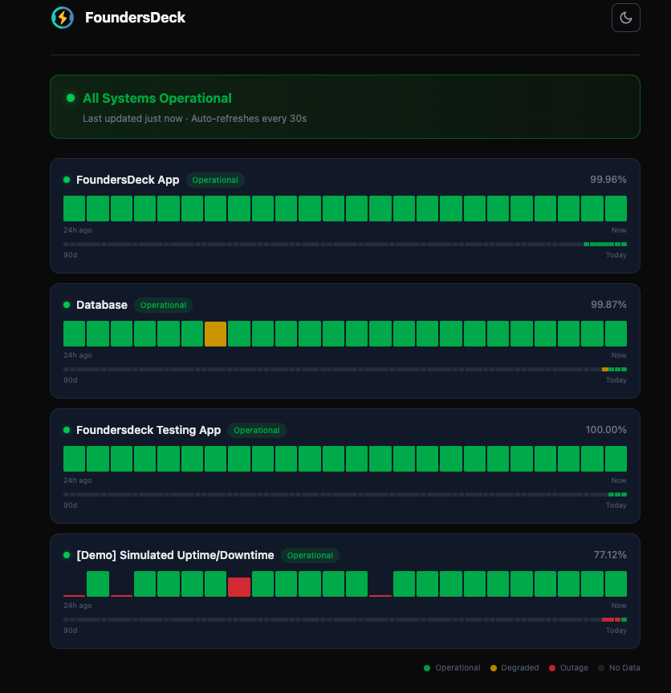
Task: Click the FoundersDeck App service name
Action: (x=128, y=180)
